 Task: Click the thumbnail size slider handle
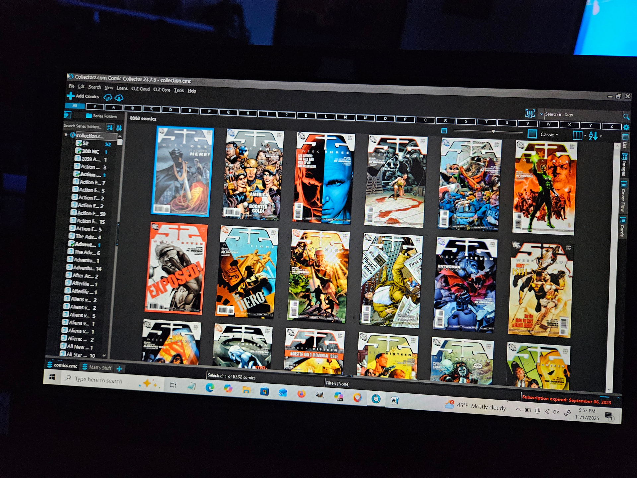coord(493,131)
